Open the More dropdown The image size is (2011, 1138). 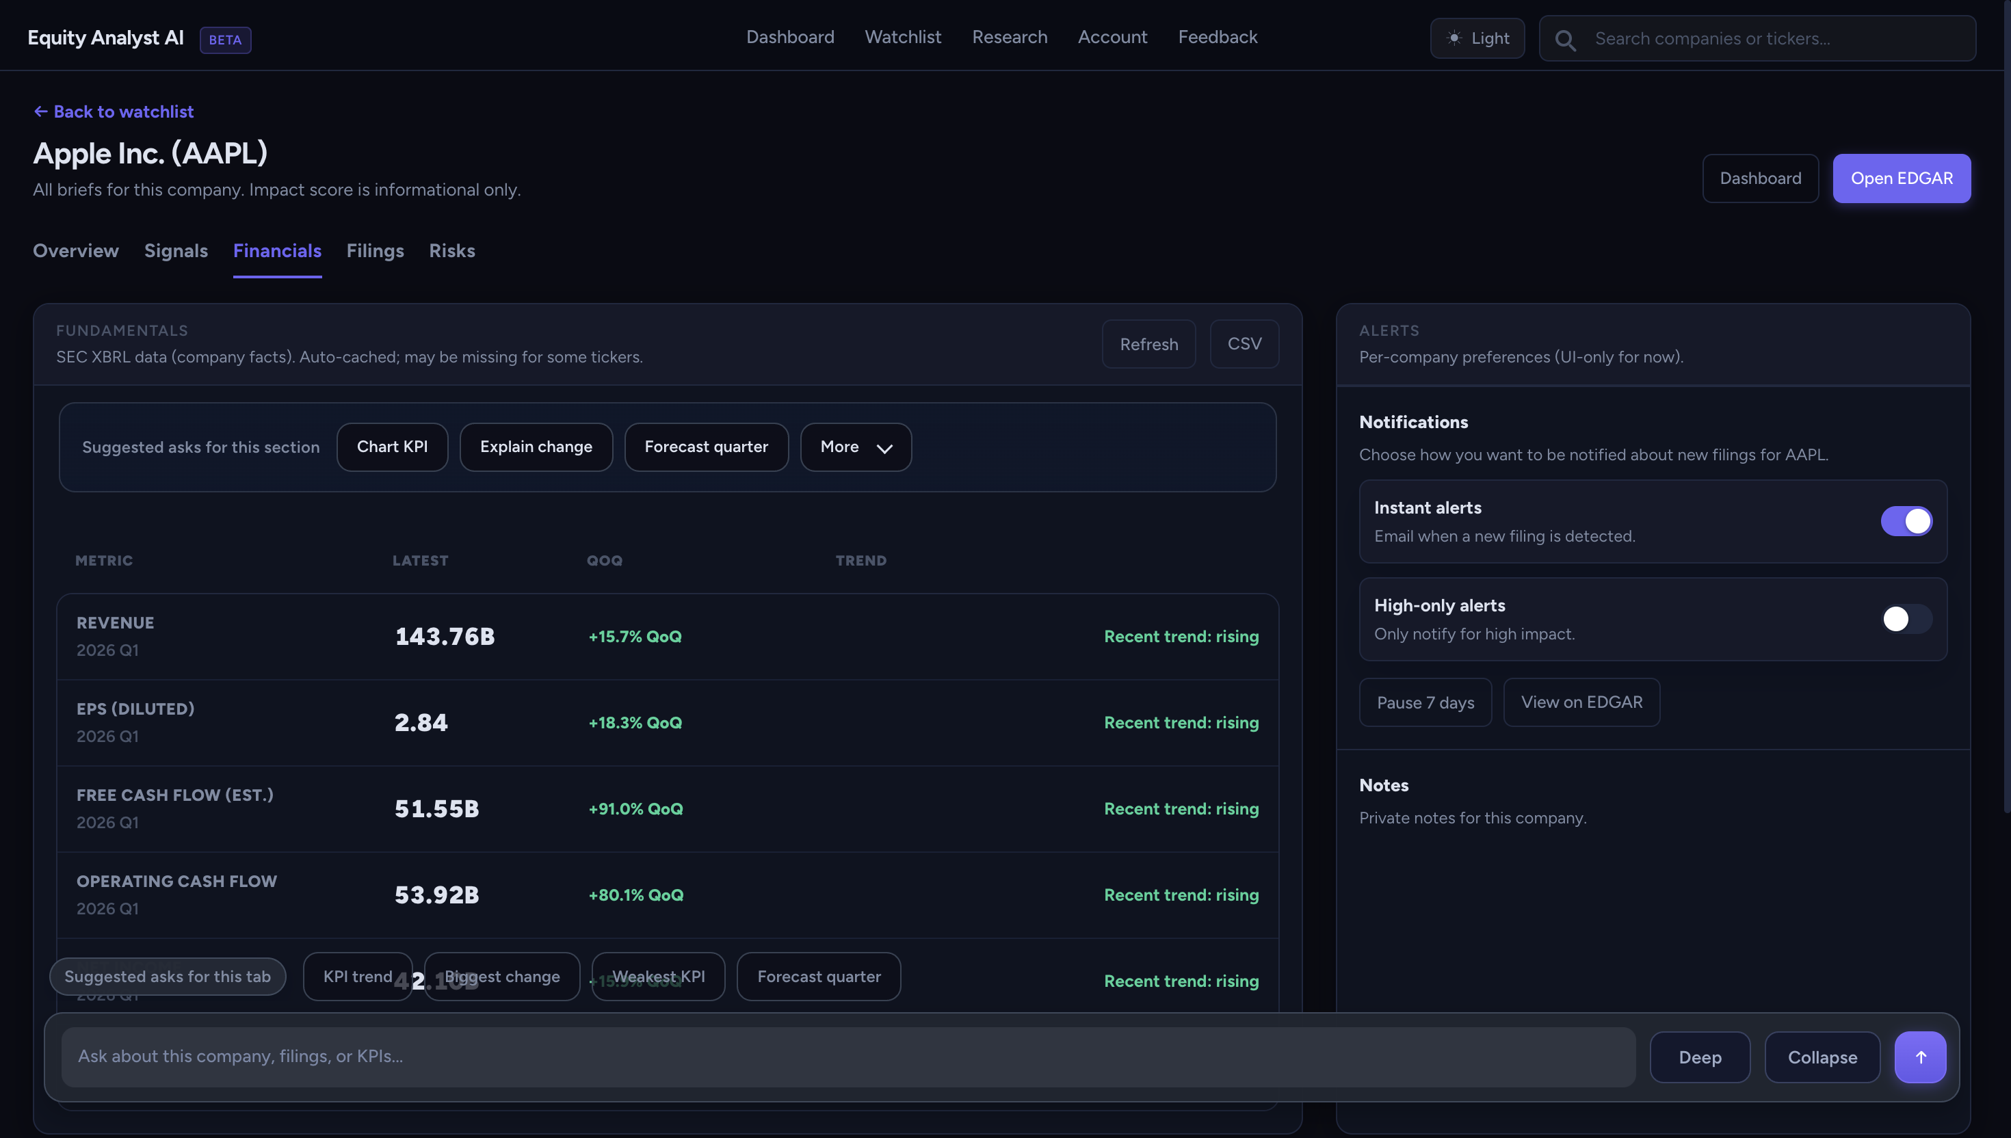tap(855, 447)
